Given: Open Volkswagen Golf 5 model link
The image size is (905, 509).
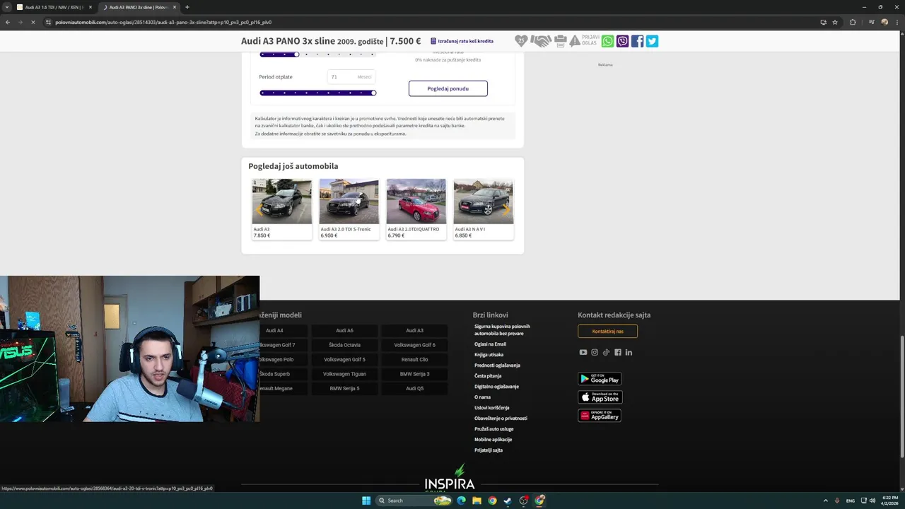Looking at the screenshot, I should [344, 359].
